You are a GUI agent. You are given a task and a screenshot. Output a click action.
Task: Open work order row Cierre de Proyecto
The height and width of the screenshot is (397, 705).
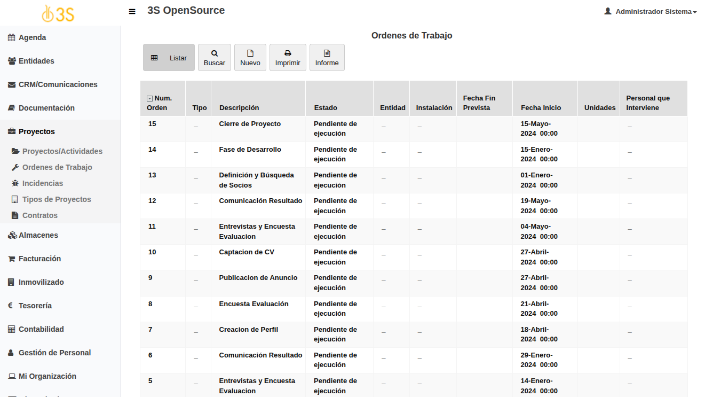[249, 124]
